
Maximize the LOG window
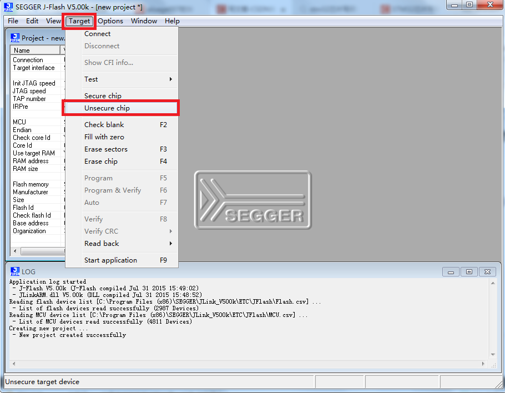469,272
